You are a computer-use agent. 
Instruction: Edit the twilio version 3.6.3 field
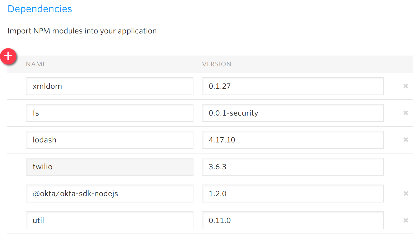tap(292, 167)
